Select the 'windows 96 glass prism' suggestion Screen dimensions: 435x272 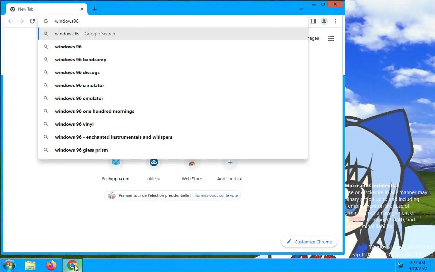pos(173,150)
